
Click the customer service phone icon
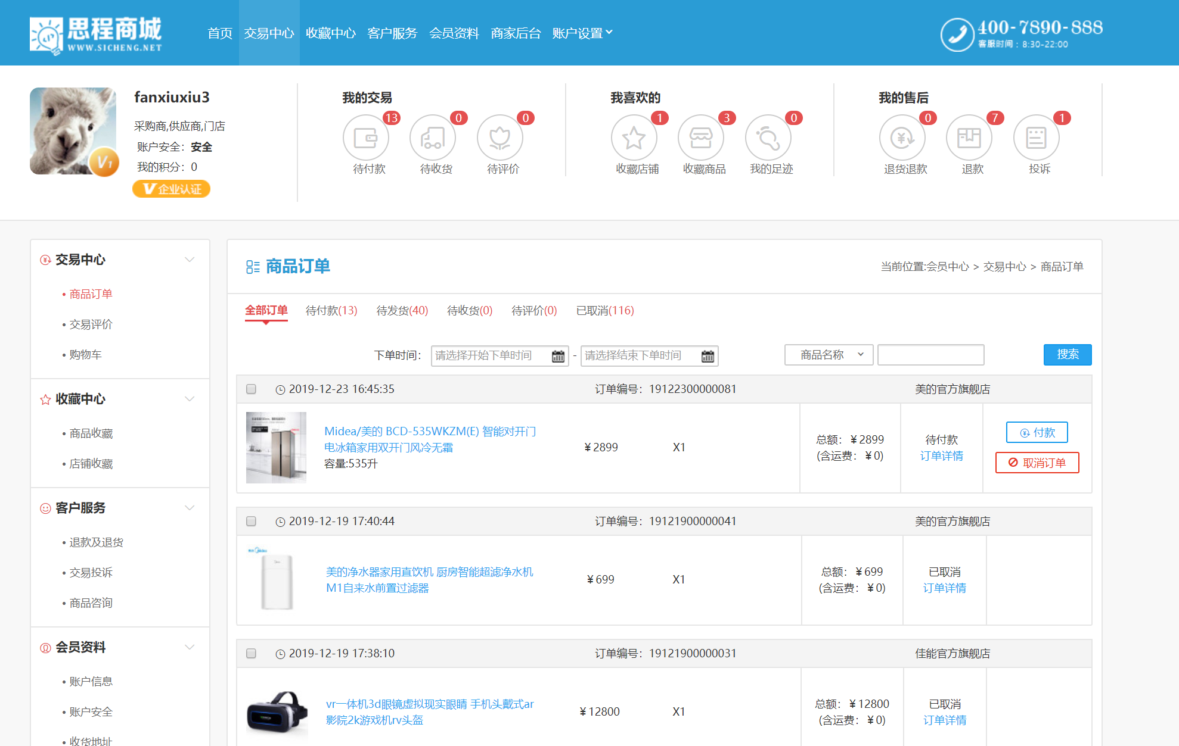point(957,35)
